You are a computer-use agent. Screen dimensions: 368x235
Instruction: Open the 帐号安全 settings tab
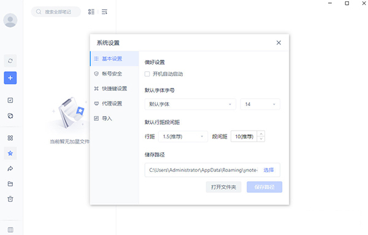point(115,74)
